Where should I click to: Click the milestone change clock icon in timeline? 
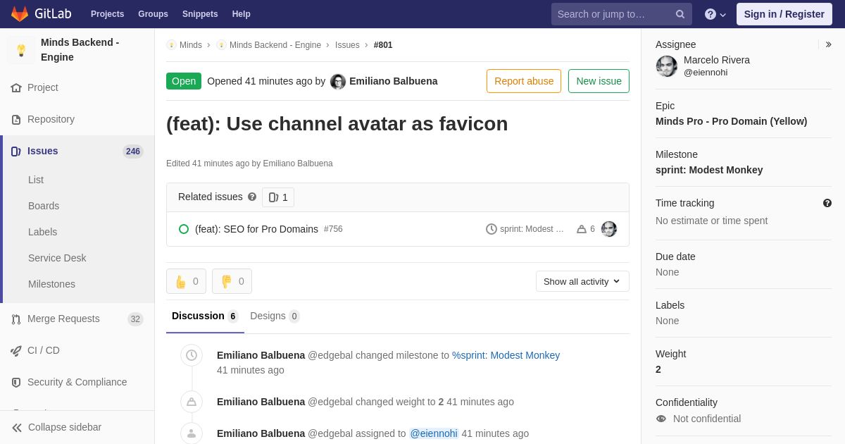pos(192,355)
